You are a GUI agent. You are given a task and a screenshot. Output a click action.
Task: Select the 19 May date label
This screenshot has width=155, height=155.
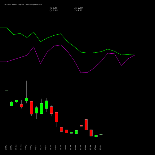point(6,148)
